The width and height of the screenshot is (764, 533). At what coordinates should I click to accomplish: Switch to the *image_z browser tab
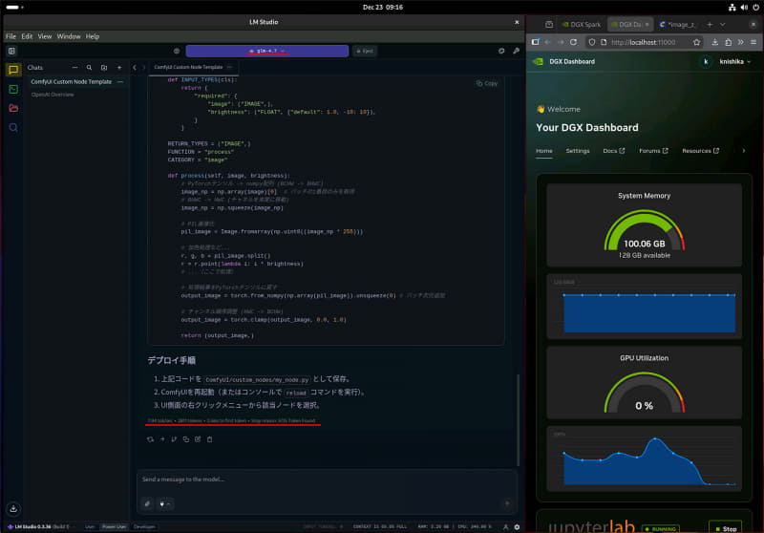pyautogui.click(x=677, y=25)
